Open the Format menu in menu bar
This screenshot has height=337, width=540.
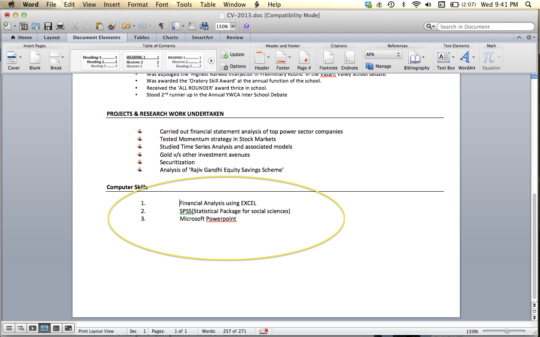[x=138, y=5]
